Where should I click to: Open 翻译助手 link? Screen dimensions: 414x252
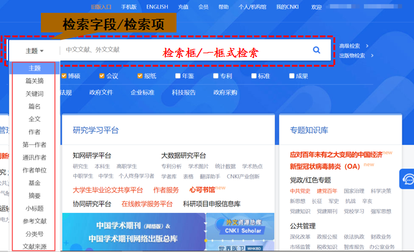(210, 176)
